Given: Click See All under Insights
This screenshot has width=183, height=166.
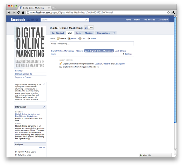Looking at the screenshot, I should pos(42,148).
